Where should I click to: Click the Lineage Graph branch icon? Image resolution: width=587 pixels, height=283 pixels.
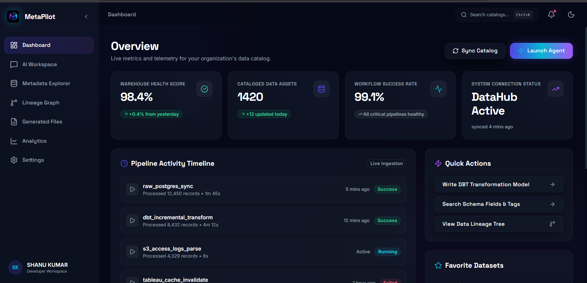coord(14,103)
